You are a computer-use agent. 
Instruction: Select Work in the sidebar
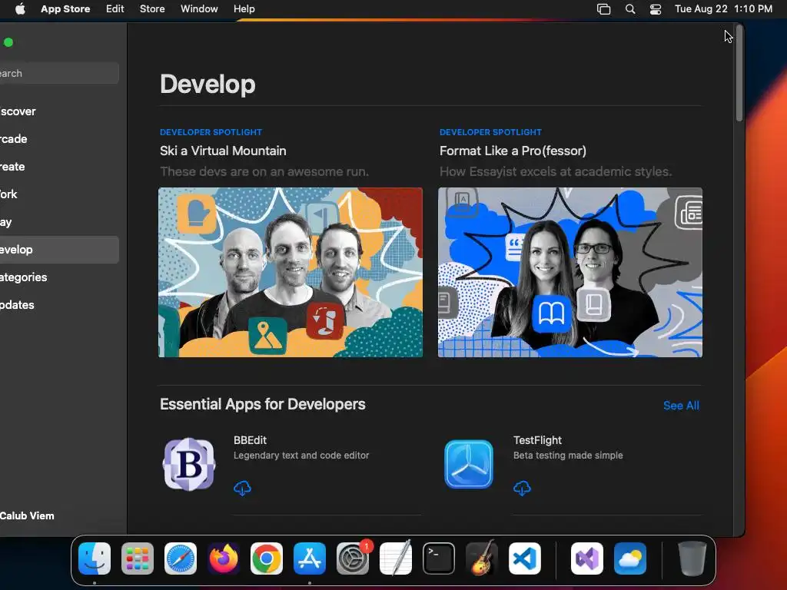point(59,194)
